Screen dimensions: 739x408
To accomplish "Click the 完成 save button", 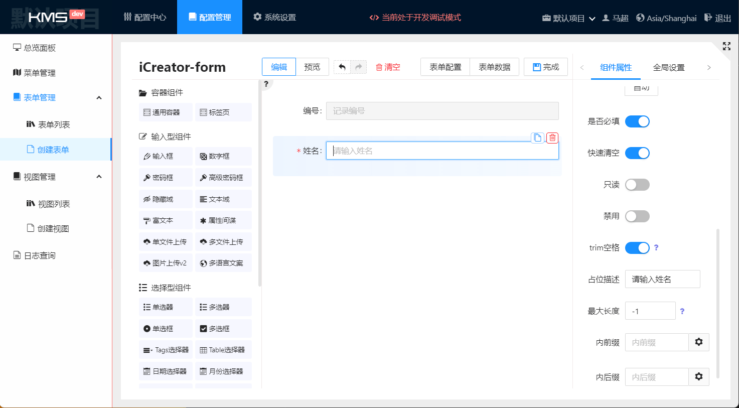I will tap(545, 67).
